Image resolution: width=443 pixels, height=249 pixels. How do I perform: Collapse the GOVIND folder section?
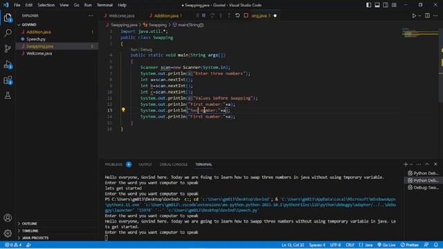point(29,25)
